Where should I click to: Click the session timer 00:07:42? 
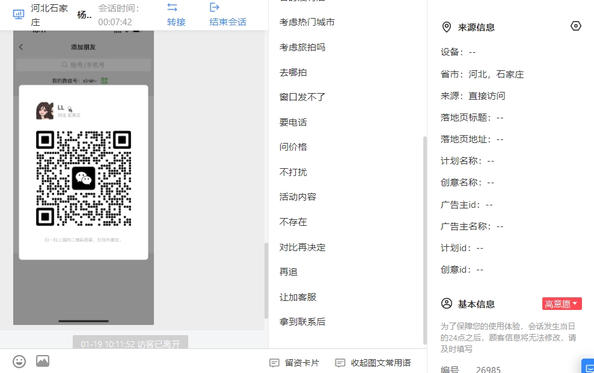click(x=115, y=22)
